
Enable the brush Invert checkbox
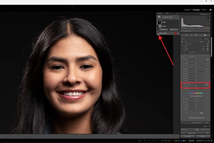coord(203,39)
